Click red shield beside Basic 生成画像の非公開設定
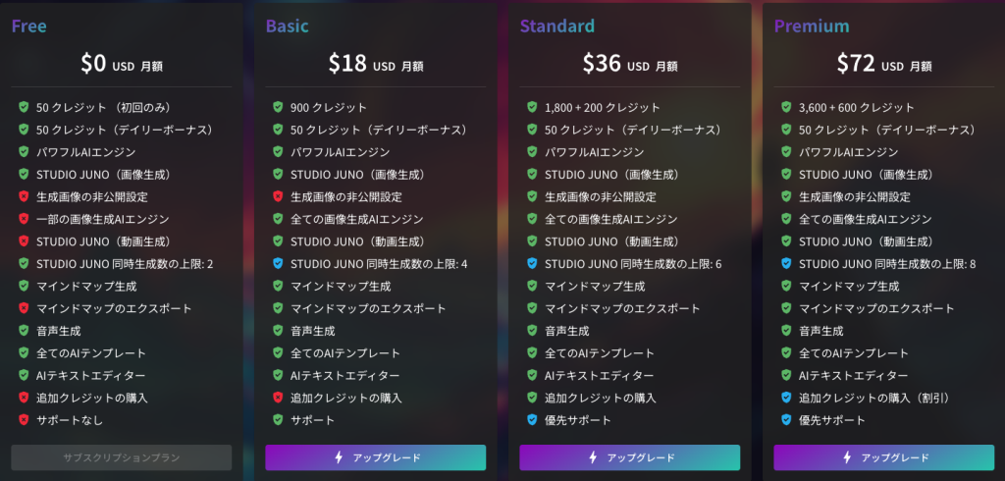Screen dimensions: 1005x481 coord(278,196)
